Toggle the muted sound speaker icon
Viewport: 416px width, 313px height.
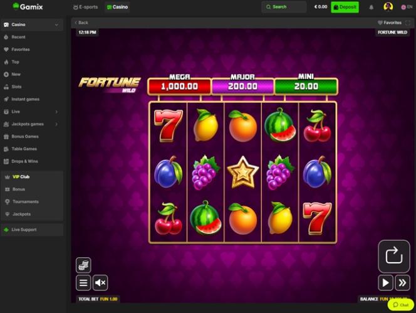click(x=100, y=283)
